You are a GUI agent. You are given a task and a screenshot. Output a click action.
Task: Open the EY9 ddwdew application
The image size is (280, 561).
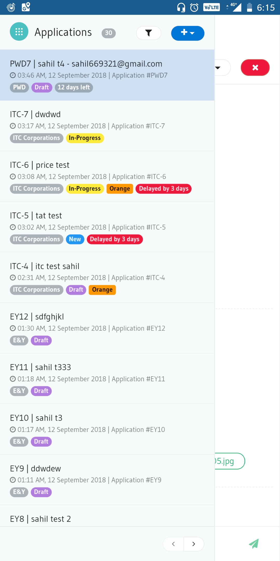coord(107,480)
